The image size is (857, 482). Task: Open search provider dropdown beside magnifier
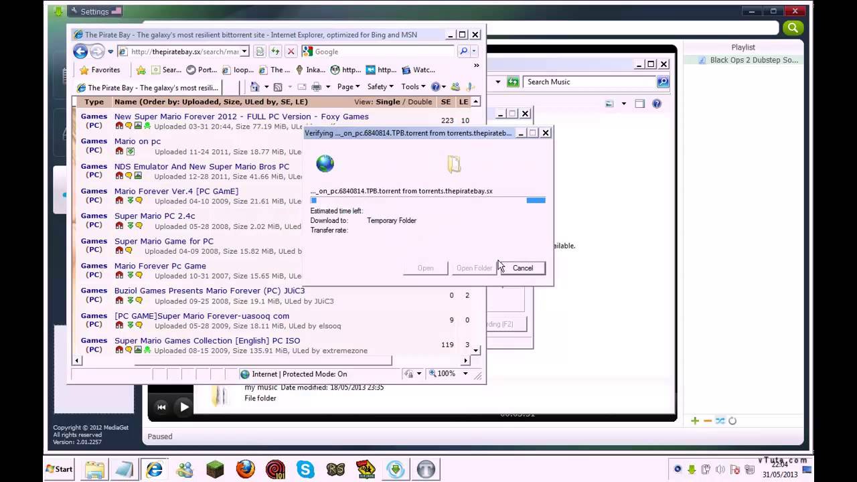474,52
